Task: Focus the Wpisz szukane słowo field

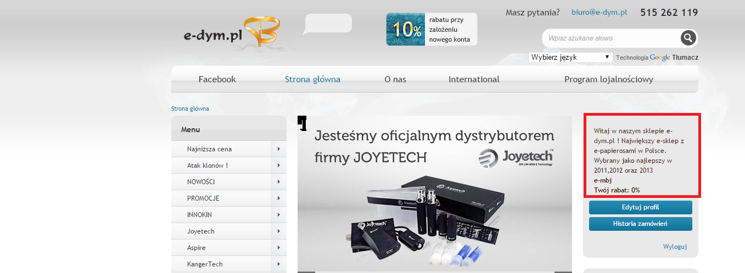Action: 611,38
